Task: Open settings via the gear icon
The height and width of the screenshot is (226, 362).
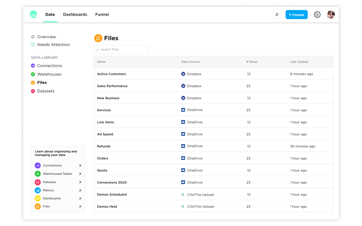Action: tap(317, 15)
